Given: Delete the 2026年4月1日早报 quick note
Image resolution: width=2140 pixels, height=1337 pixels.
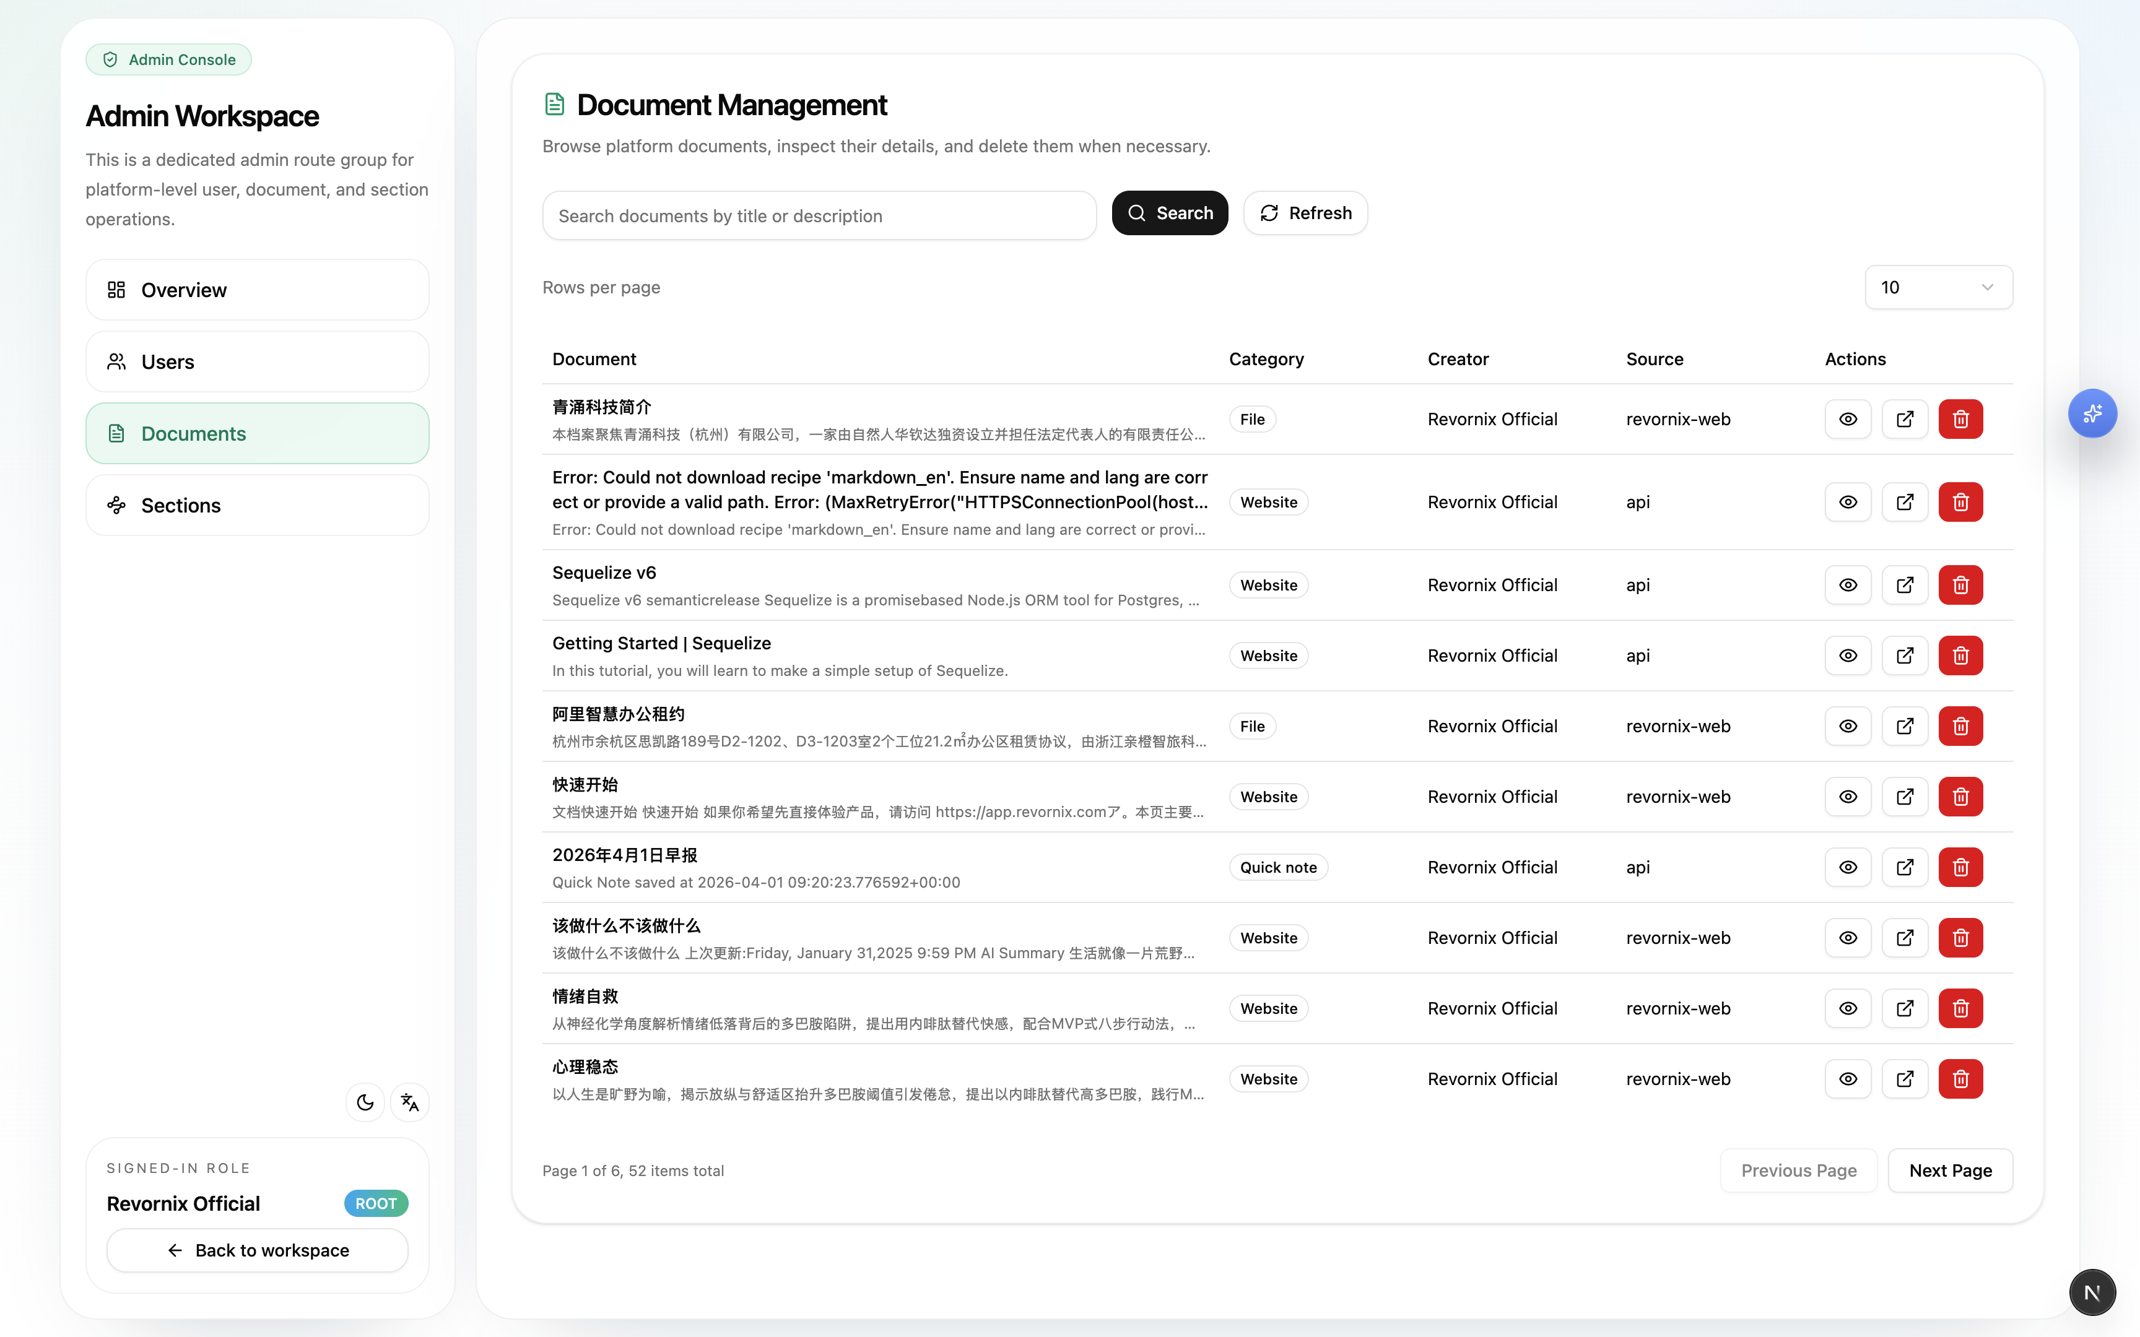Looking at the screenshot, I should pyautogui.click(x=1960, y=867).
